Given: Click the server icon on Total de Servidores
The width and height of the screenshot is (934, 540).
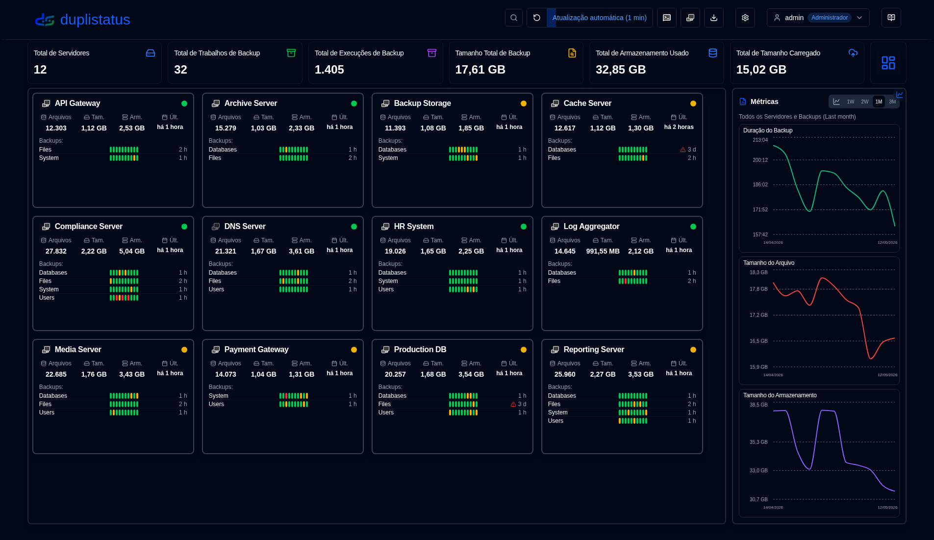Looking at the screenshot, I should point(151,53).
